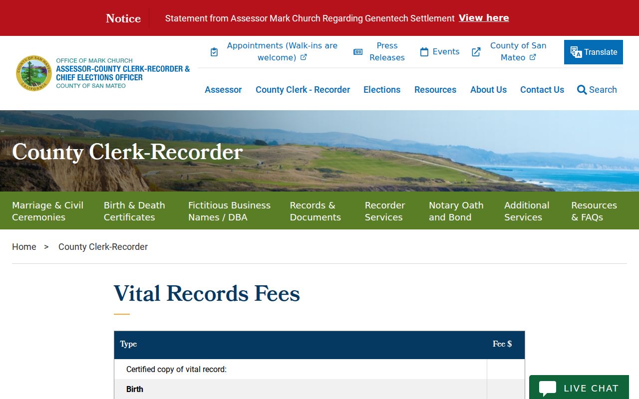Click the Fee $ column header
The width and height of the screenshot is (639, 399).
502,344
